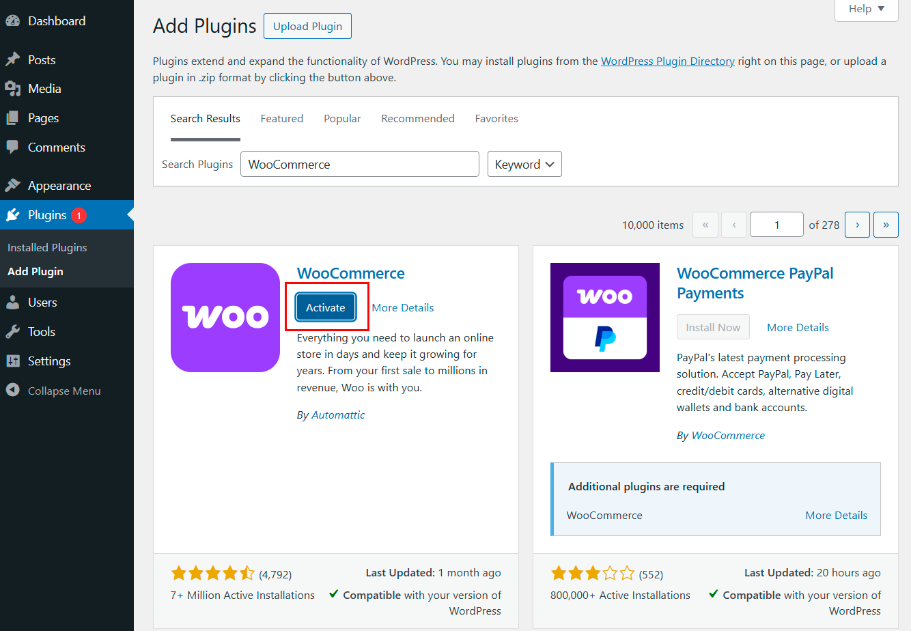Switch to the Popular tab
The height and width of the screenshot is (631, 911).
342,119
